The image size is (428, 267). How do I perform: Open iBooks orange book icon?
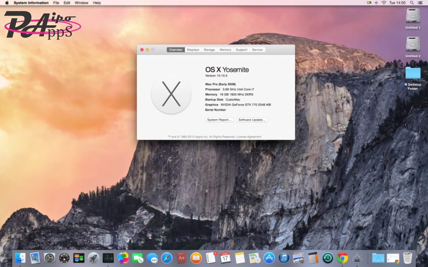pyautogui.click(x=196, y=258)
